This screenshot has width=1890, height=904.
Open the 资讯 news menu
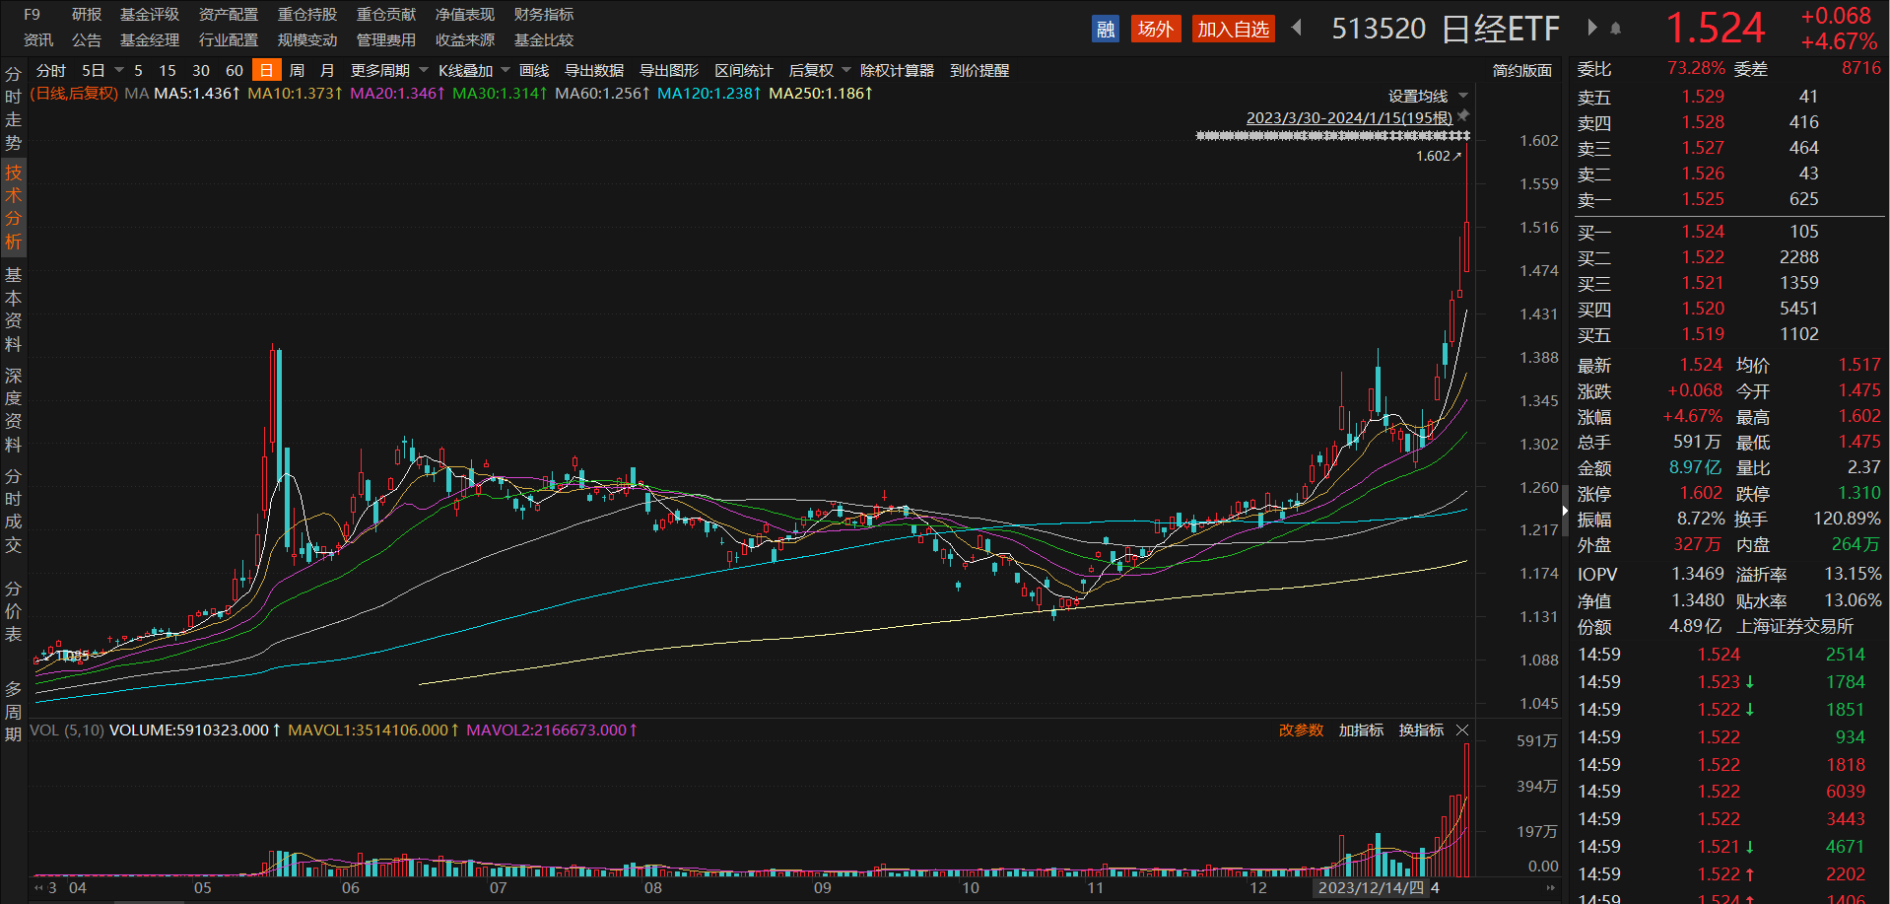(38, 40)
